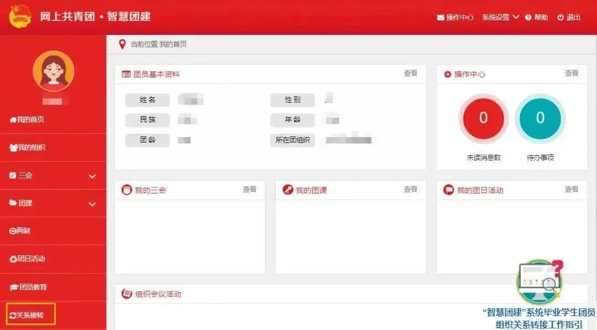Open 操作中心 envelope icon in header
Screen dimensions: 597x330
coord(441,18)
